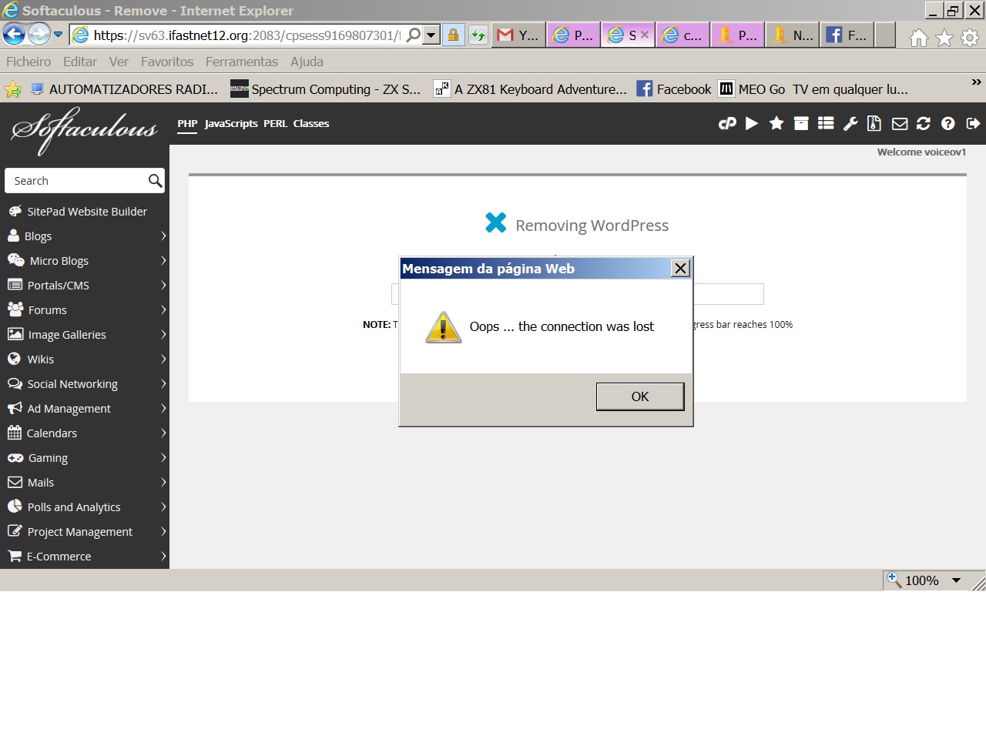Expand the Micro Blogs category

tap(163, 260)
